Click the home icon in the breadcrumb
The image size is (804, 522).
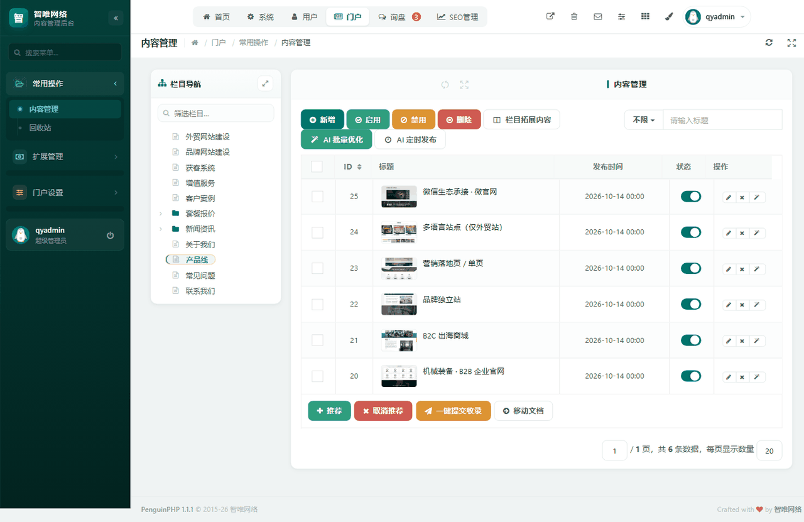[195, 43]
